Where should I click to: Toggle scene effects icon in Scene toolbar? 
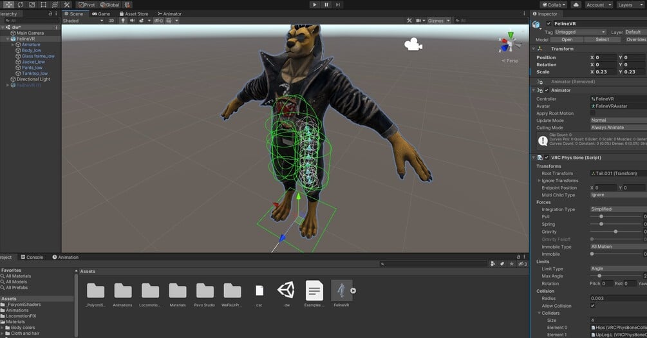[142, 20]
